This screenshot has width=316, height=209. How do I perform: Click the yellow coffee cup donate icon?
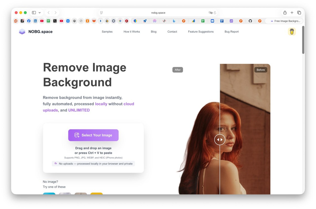click(x=292, y=32)
